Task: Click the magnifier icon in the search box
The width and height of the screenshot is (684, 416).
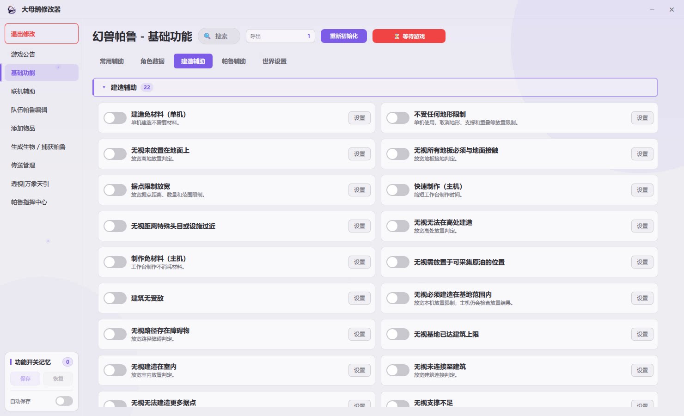Action: tap(208, 36)
